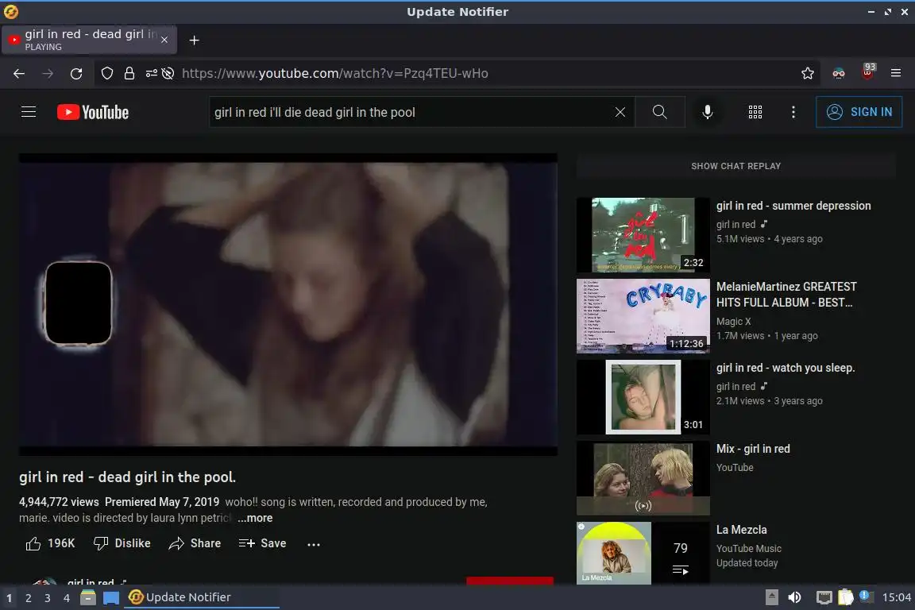Click the Dislike button
Image resolution: width=915 pixels, height=610 pixels.
click(x=122, y=543)
